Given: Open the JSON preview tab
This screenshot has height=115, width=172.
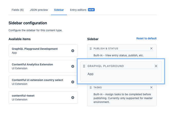Looking at the screenshot, I should coord(39,10).
